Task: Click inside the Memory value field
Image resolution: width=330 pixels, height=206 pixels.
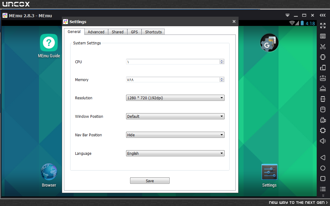Action: tap(173, 80)
